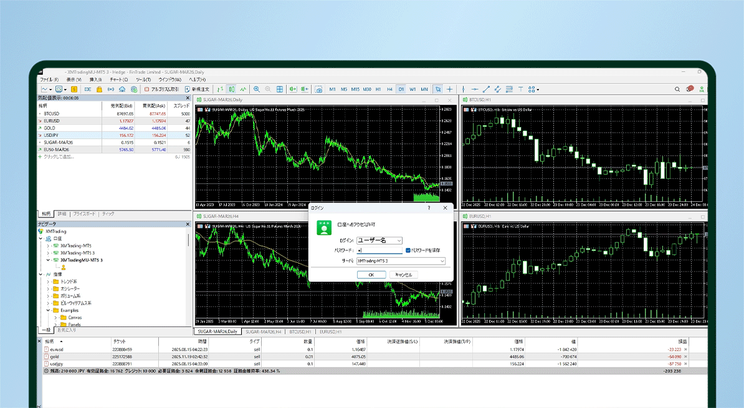Select the vertical line drawing tool
This screenshot has height=408, width=744.
coord(462,89)
